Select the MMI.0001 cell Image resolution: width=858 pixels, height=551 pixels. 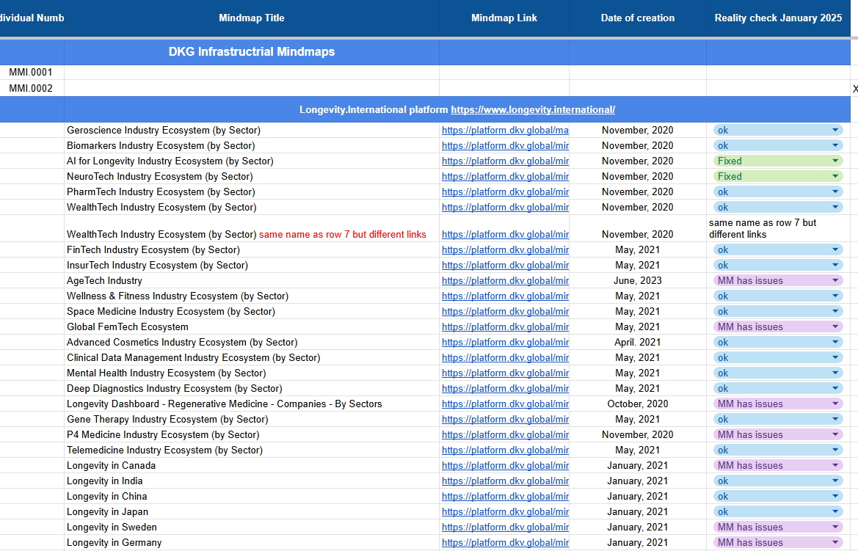pos(32,73)
